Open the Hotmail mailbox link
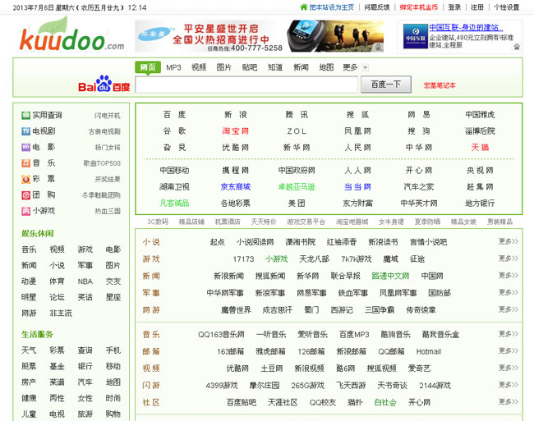 click(x=428, y=351)
